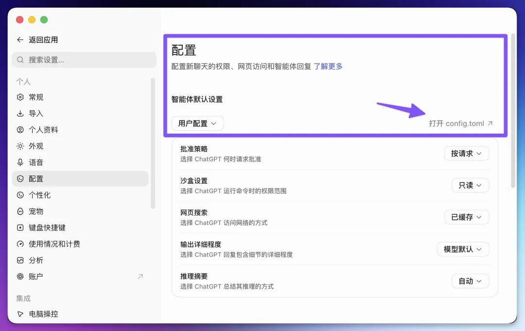
Task: Click the smiley icon next to 个性化
Action: [x=20, y=195]
